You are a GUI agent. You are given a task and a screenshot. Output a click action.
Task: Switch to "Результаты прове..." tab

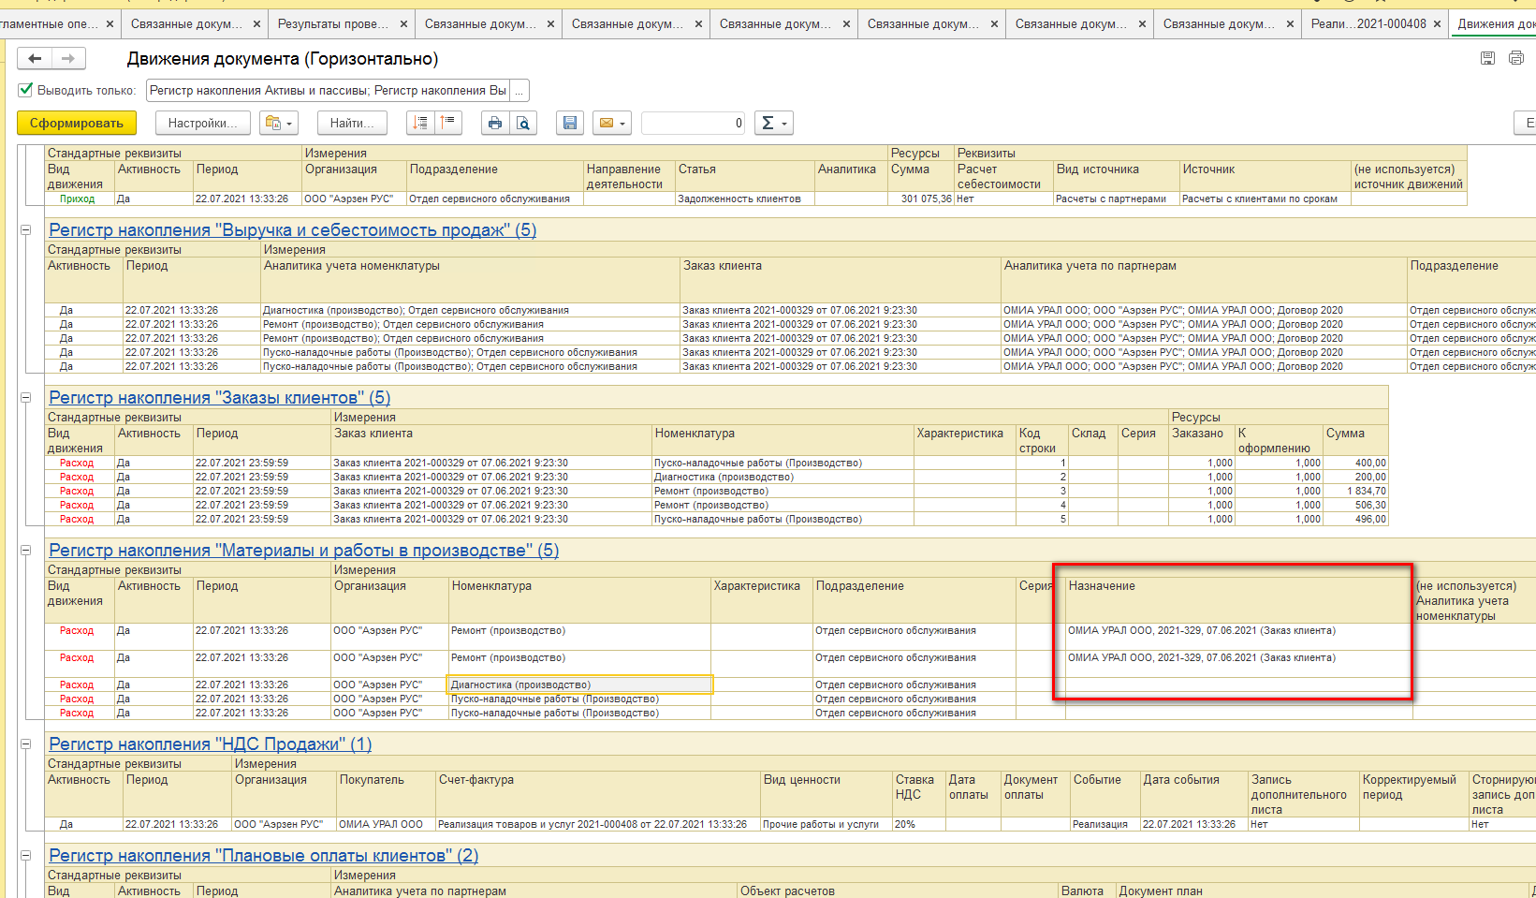[x=333, y=23]
